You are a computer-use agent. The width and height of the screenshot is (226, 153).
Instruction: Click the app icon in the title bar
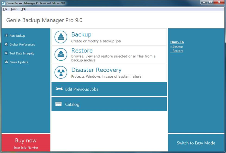click(x=4, y=3)
